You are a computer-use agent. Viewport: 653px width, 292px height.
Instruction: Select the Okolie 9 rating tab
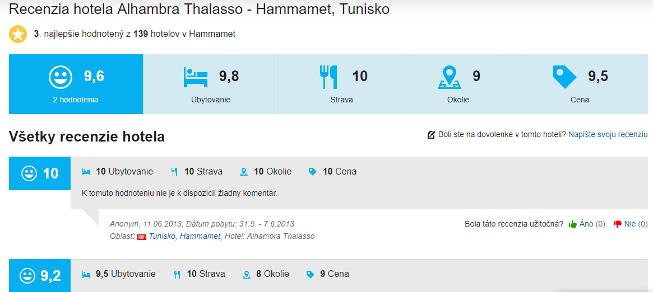tap(458, 84)
